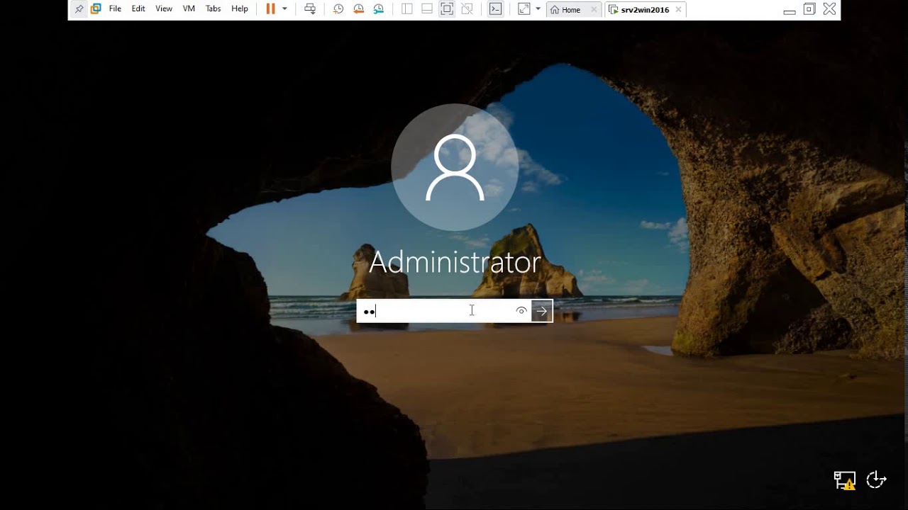Image resolution: width=908 pixels, height=510 pixels.
Task: Toggle the thumbnail bar view
Action: pyautogui.click(x=427, y=9)
